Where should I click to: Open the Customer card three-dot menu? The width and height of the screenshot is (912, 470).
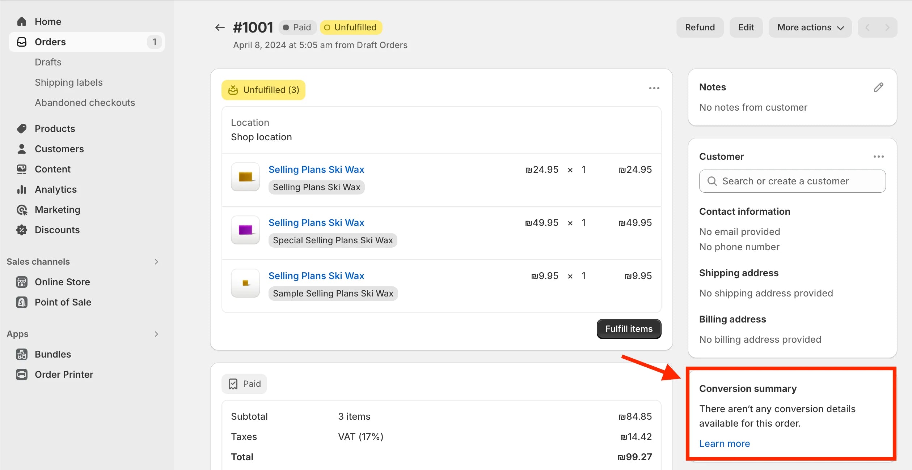(x=879, y=156)
